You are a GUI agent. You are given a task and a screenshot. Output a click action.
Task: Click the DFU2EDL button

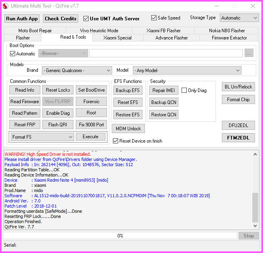(x=238, y=125)
